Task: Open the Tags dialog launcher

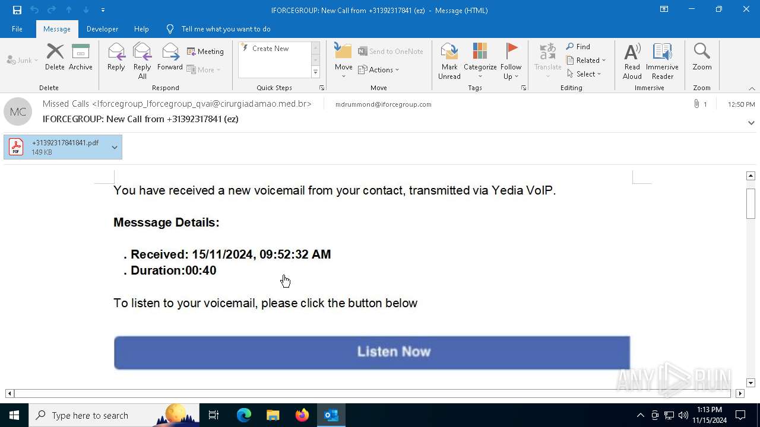Action: [524, 88]
